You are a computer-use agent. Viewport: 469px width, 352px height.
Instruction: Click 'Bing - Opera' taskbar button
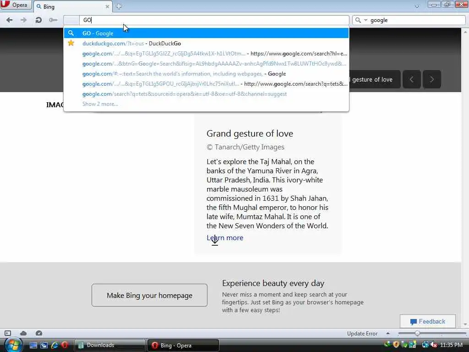pyautogui.click(x=183, y=345)
